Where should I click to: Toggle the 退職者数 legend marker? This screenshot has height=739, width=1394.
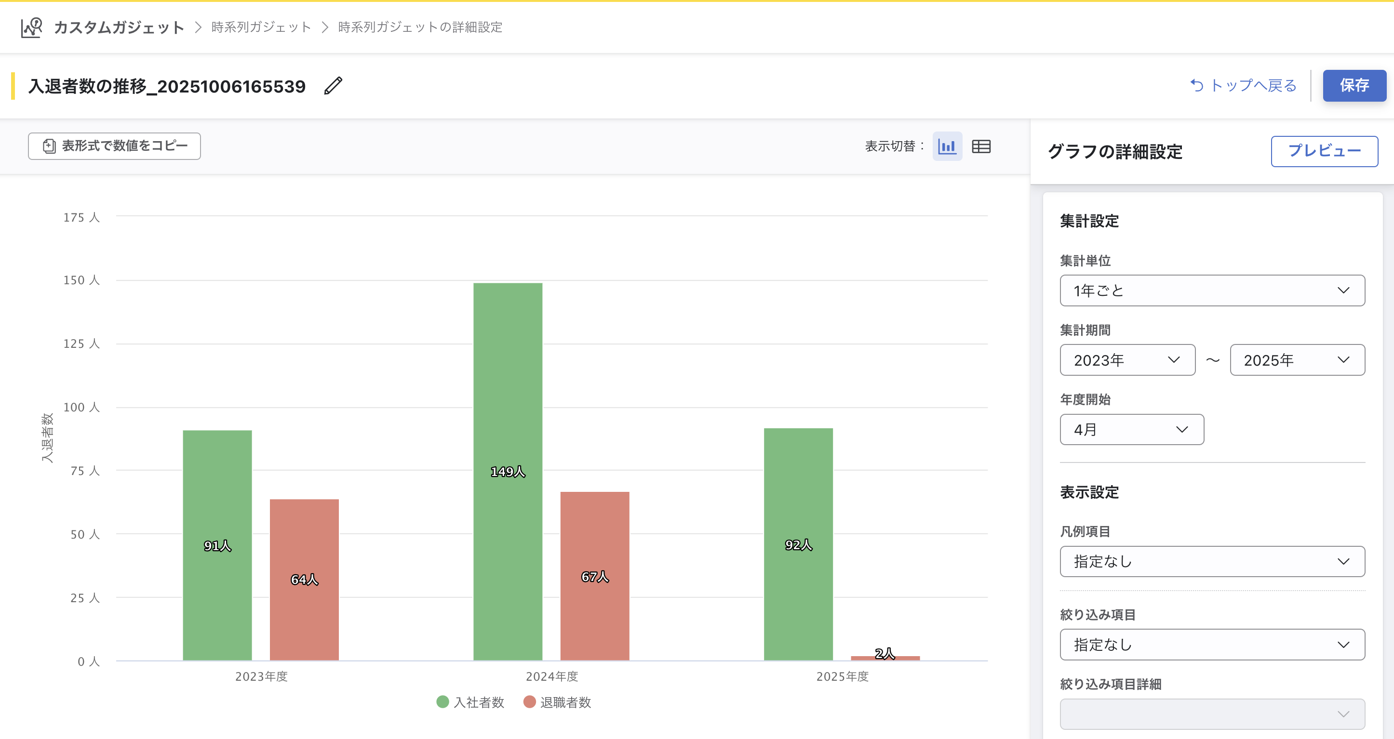click(x=529, y=702)
